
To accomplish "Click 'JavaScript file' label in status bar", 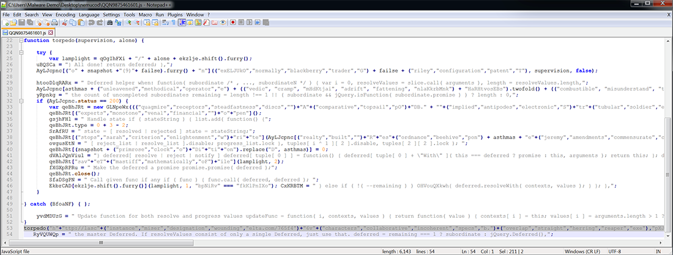I will point(16,251).
